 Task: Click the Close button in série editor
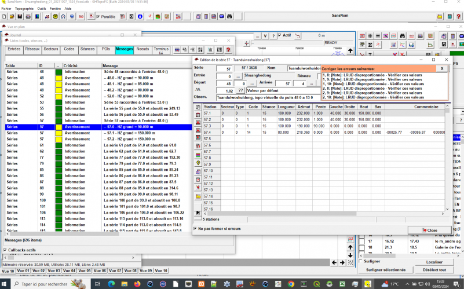point(430,230)
